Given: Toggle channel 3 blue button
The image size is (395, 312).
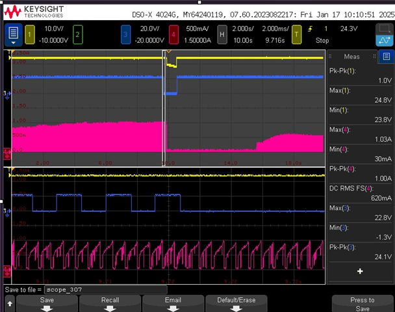Looking at the screenshot, I should click(125, 34).
